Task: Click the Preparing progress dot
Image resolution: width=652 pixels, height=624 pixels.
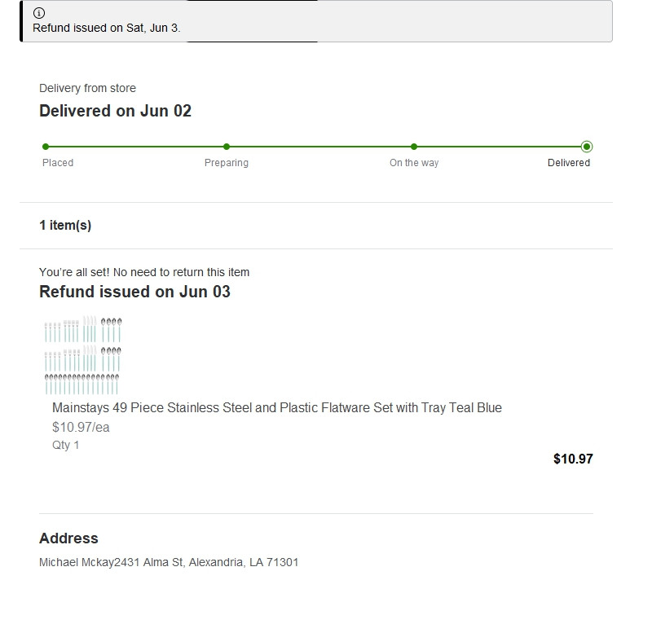Action: pos(227,147)
